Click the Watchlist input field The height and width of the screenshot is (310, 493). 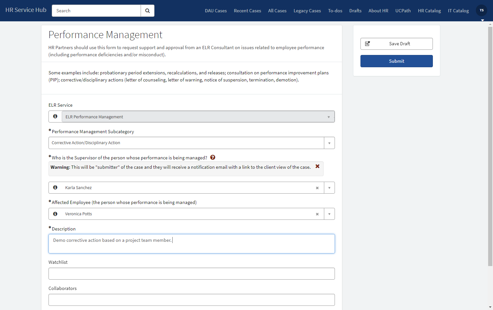pyautogui.click(x=192, y=273)
